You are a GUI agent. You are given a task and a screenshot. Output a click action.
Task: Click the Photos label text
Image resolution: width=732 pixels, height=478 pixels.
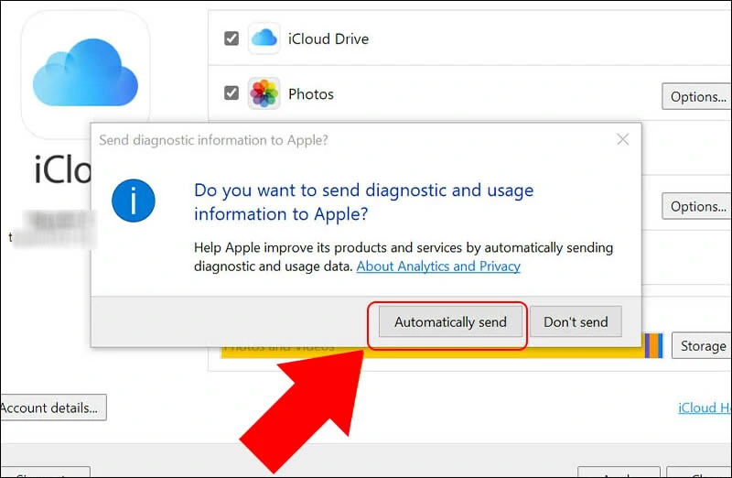[x=311, y=94]
